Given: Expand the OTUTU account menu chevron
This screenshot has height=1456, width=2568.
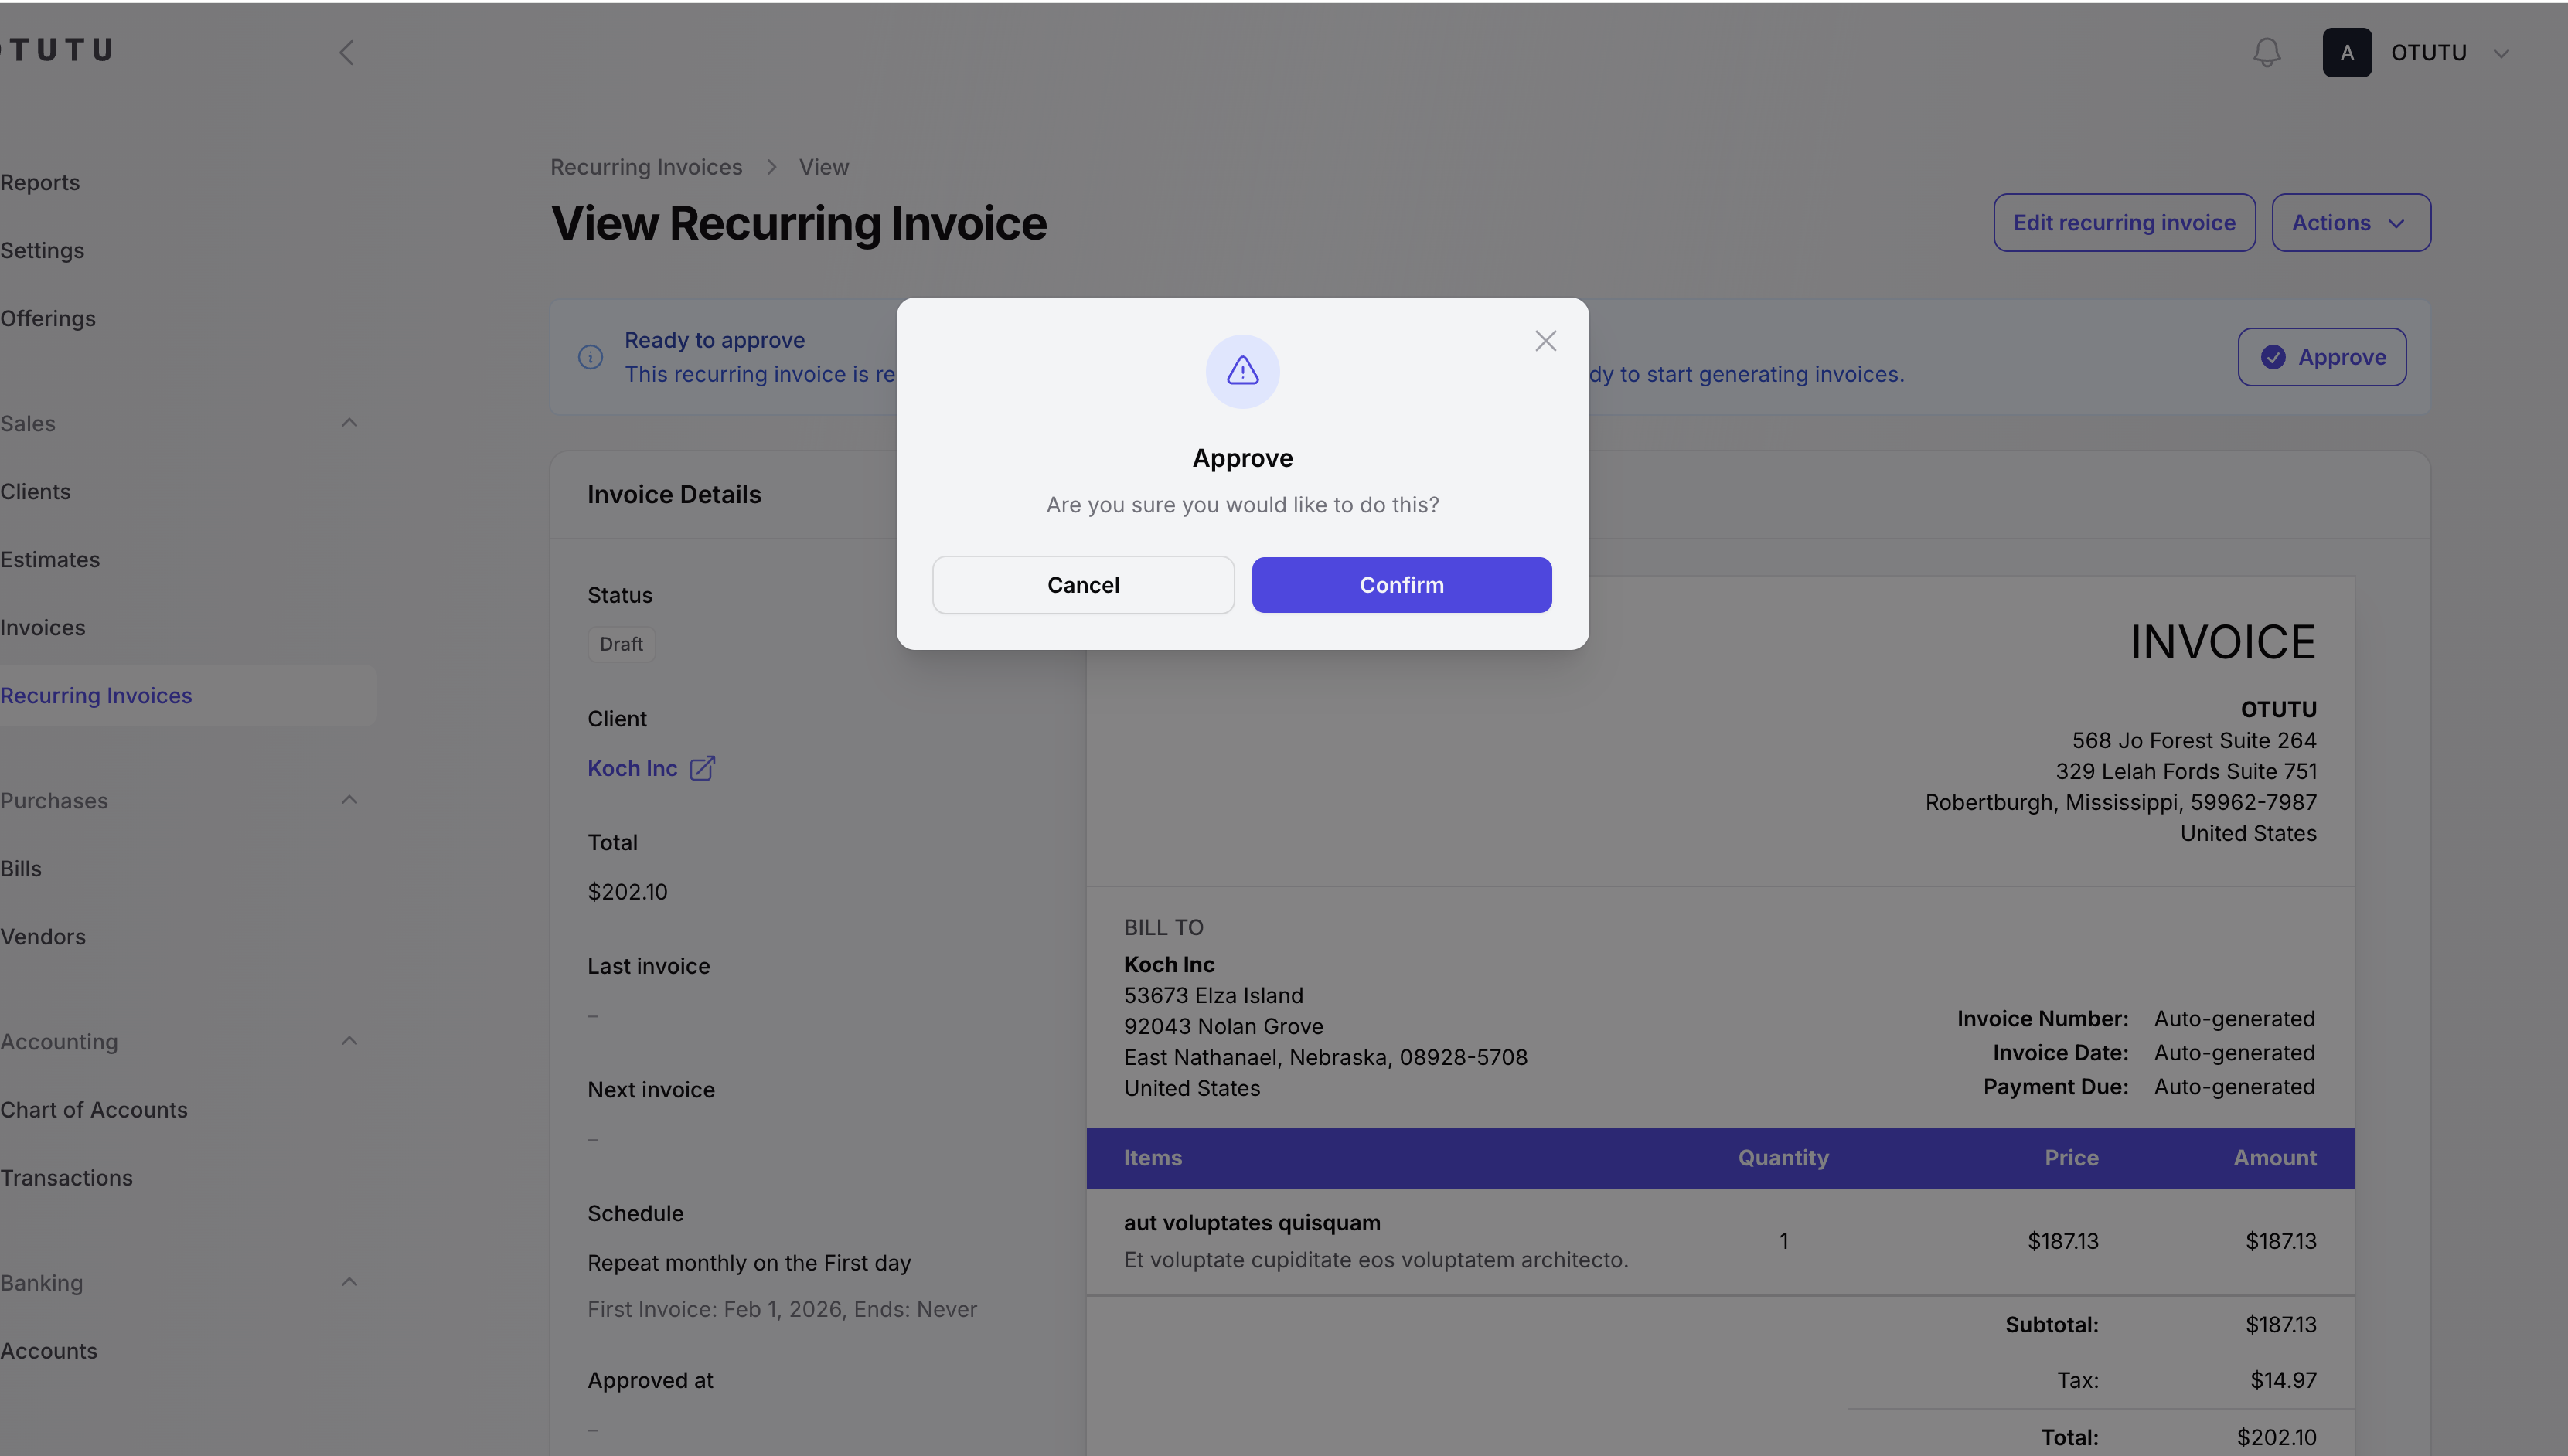Looking at the screenshot, I should pyautogui.click(x=2501, y=53).
